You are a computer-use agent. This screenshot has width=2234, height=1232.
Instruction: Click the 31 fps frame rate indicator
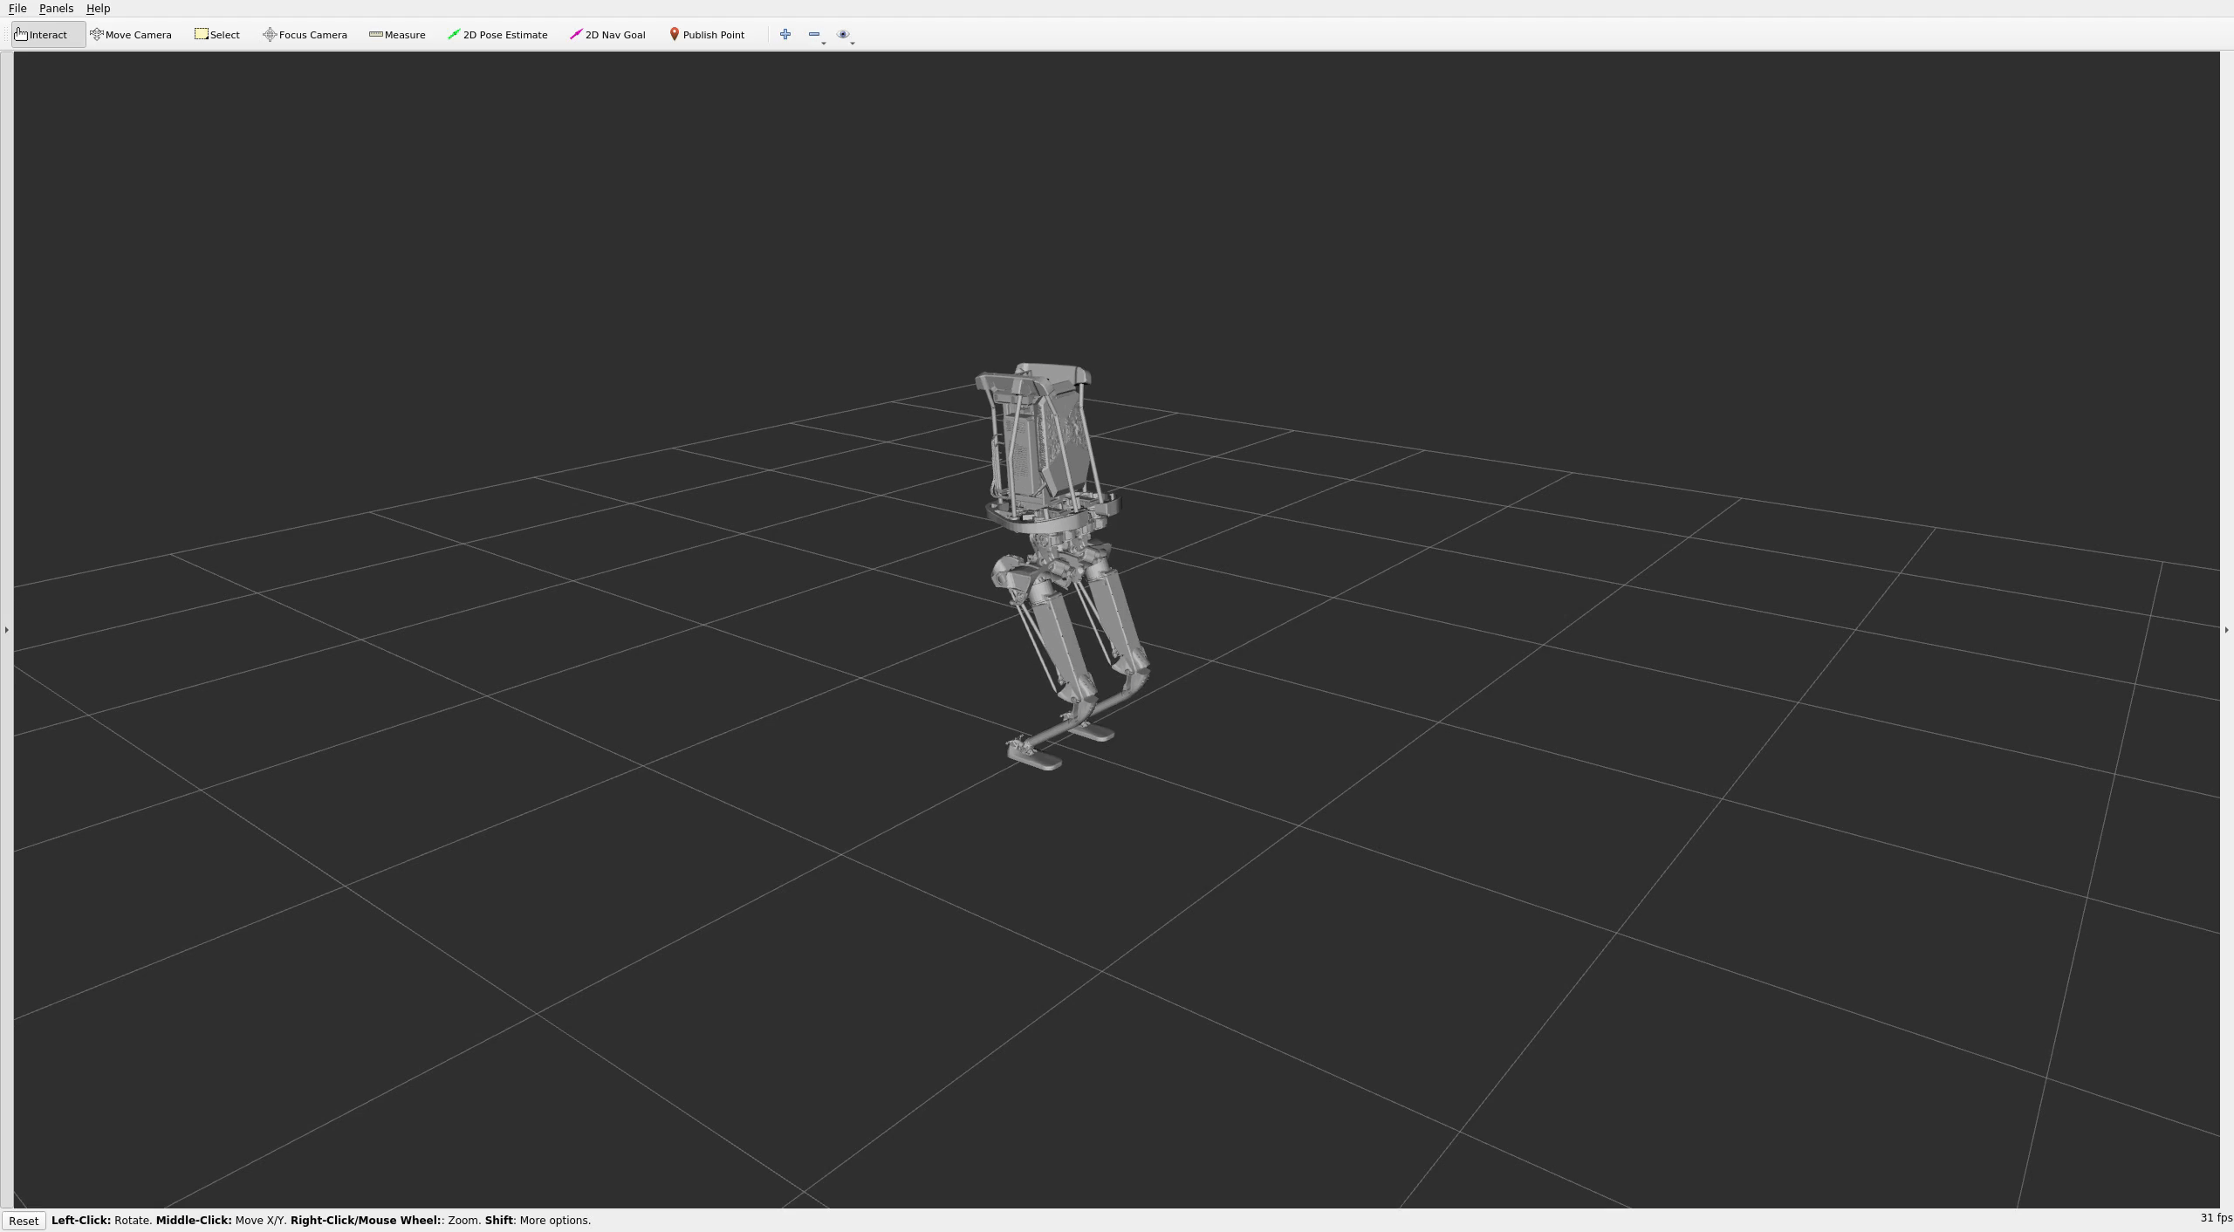(x=2215, y=1218)
